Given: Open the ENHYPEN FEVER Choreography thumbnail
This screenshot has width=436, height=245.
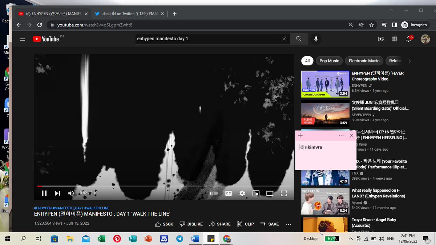Looking at the screenshot, I should [325, 84].
